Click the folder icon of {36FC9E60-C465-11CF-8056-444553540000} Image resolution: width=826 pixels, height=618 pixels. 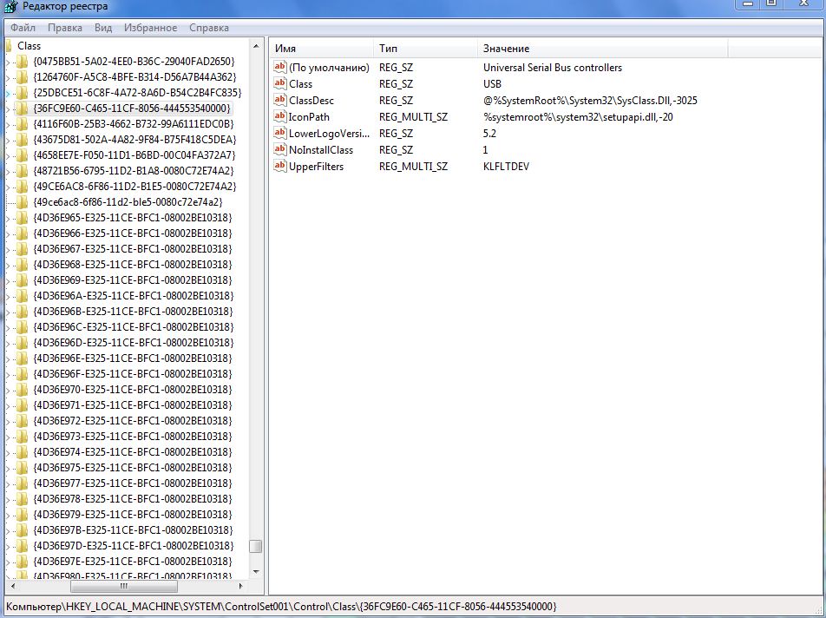[22, 108]
